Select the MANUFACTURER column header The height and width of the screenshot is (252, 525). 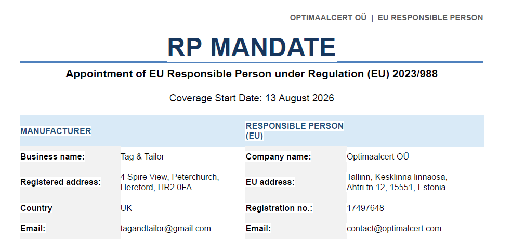56,131
